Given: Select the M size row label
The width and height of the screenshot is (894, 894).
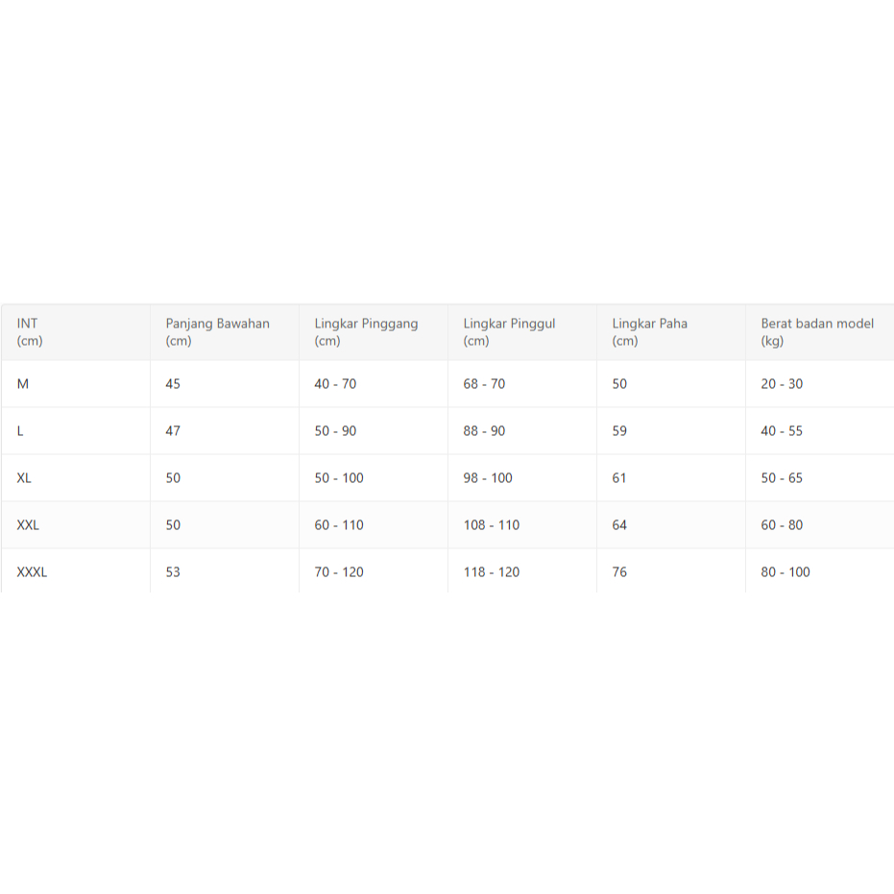Looking at the screenshot, I should [23, 384].
